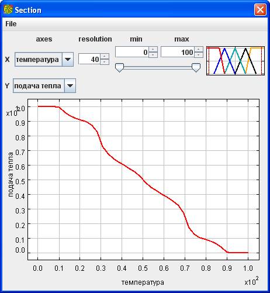Expand the Y axis подача тепла dropdown arrow
This screenshot has width=270, height=293.
(x=70, y=85)
